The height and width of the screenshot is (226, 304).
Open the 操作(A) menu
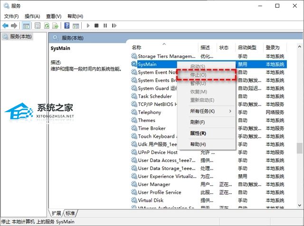[x=32, y=16]
